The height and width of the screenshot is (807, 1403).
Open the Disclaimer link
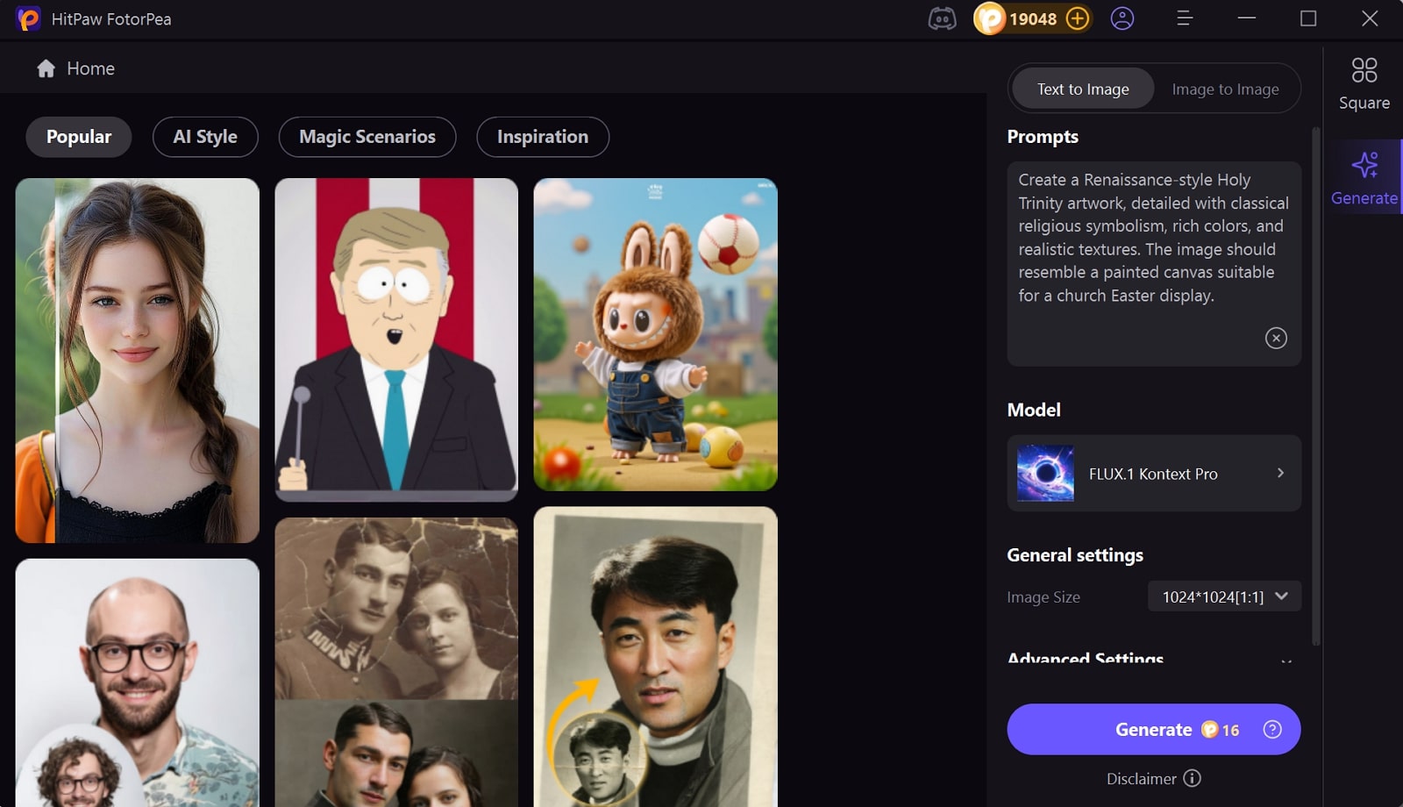[1141, 778]
